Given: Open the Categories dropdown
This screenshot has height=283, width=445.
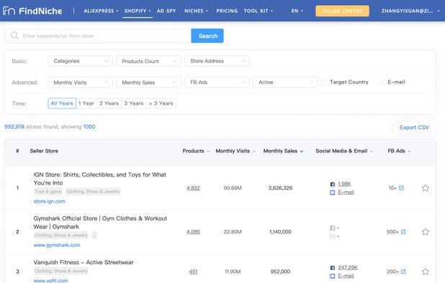Looking at the screenshot, I should pyautogui.click(x=81, y=61).
